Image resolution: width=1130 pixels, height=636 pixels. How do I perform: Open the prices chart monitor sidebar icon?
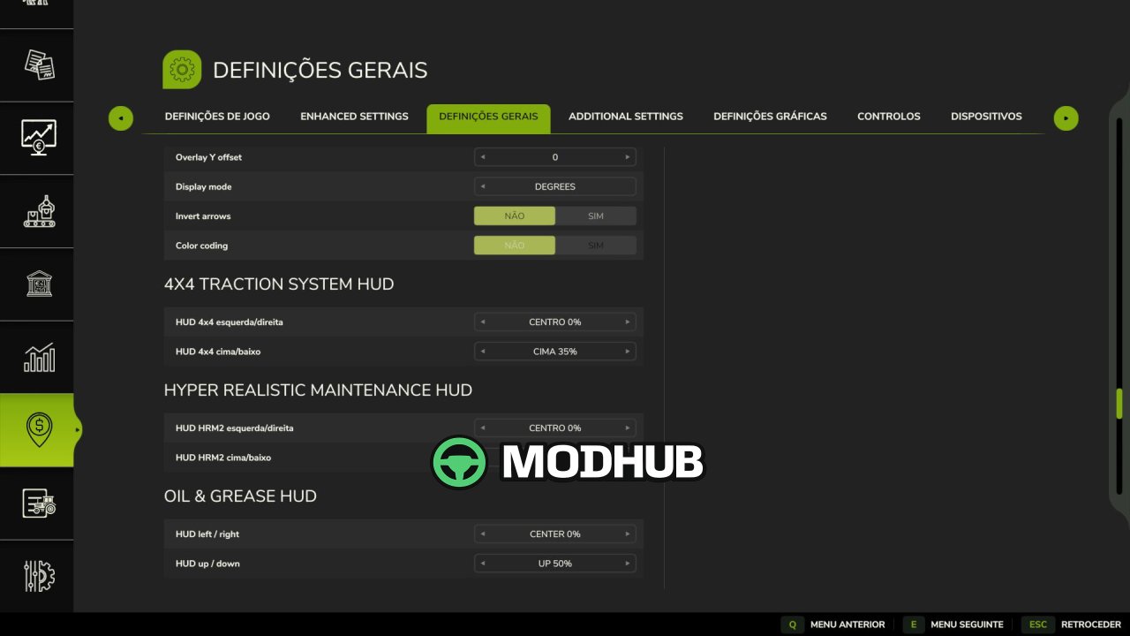tap(39, 137)
